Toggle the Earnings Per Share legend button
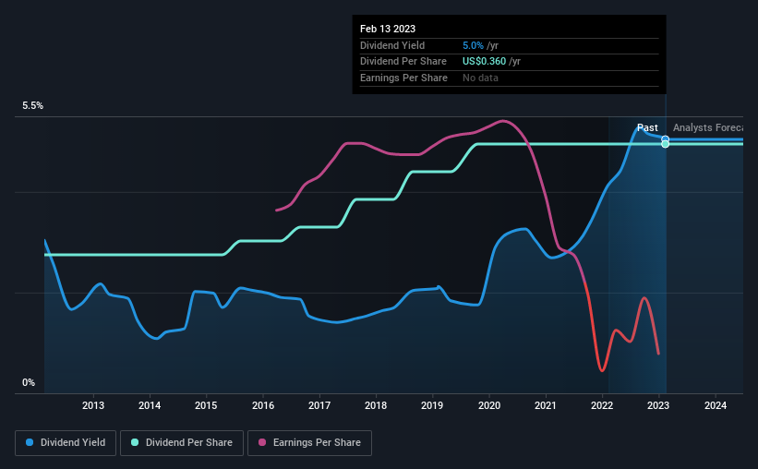 (309, 443)
